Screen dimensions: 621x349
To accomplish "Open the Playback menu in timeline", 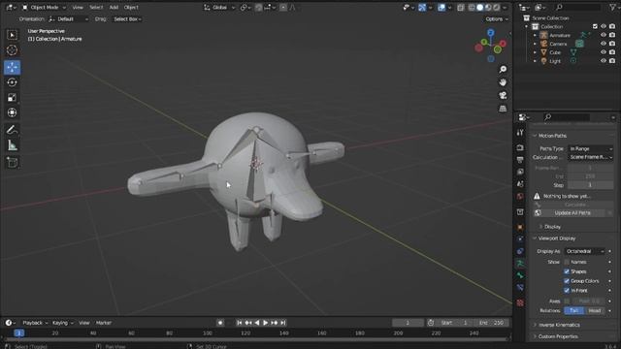I will tap(35, 323).
